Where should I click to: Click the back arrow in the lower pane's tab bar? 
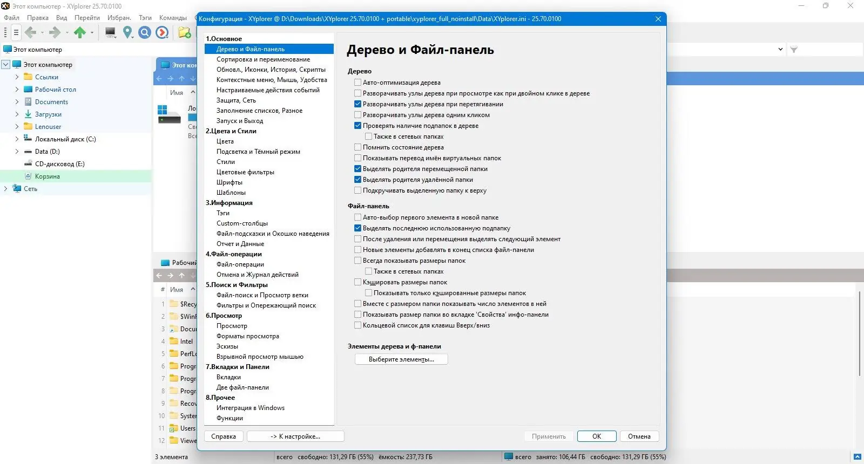pyautogui.click(x=159, y=275)
